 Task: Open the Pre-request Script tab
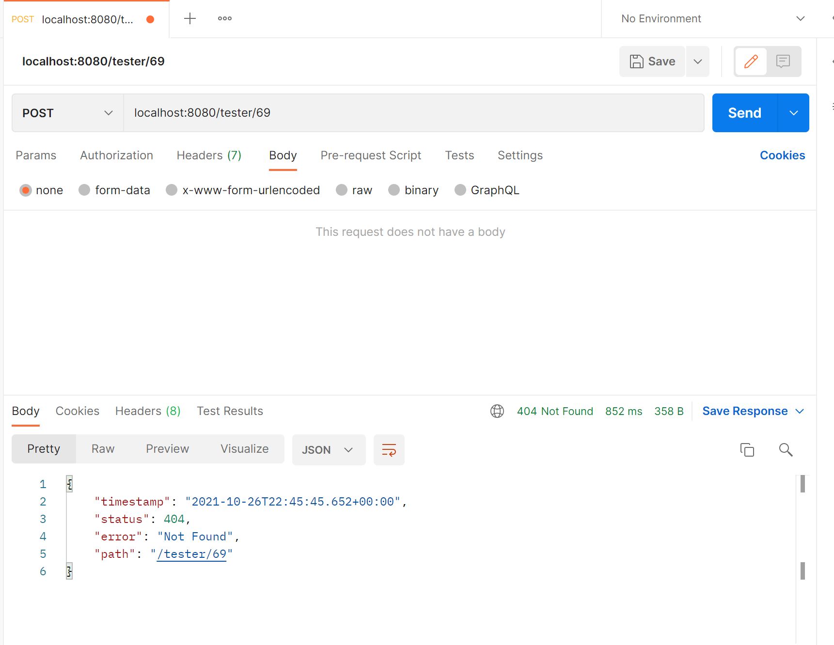point(371,155)
